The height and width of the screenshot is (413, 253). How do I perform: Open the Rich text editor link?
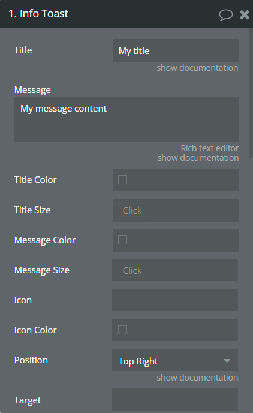(x=210, y=148)
